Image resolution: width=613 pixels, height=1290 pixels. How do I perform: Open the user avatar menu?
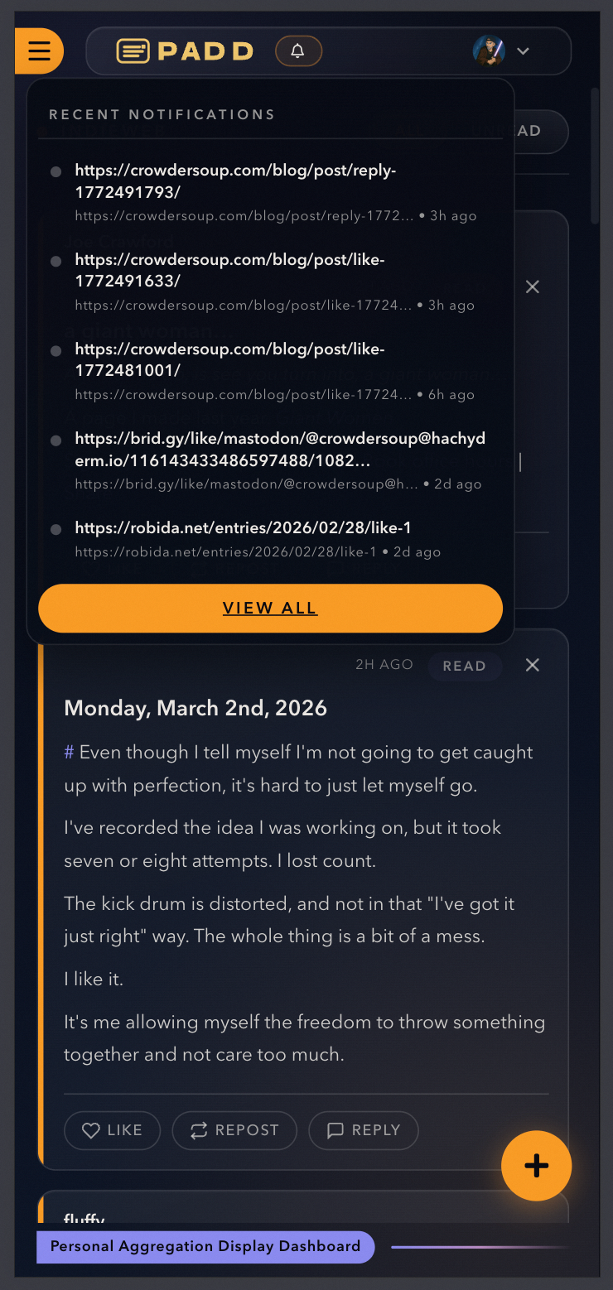tap(489, 51)
